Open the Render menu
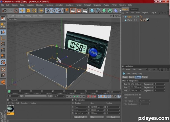This screenshot has width=170, height=122. (79, 5)
